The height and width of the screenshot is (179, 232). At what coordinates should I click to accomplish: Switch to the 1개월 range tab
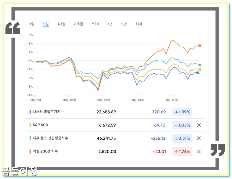[61, 24]
